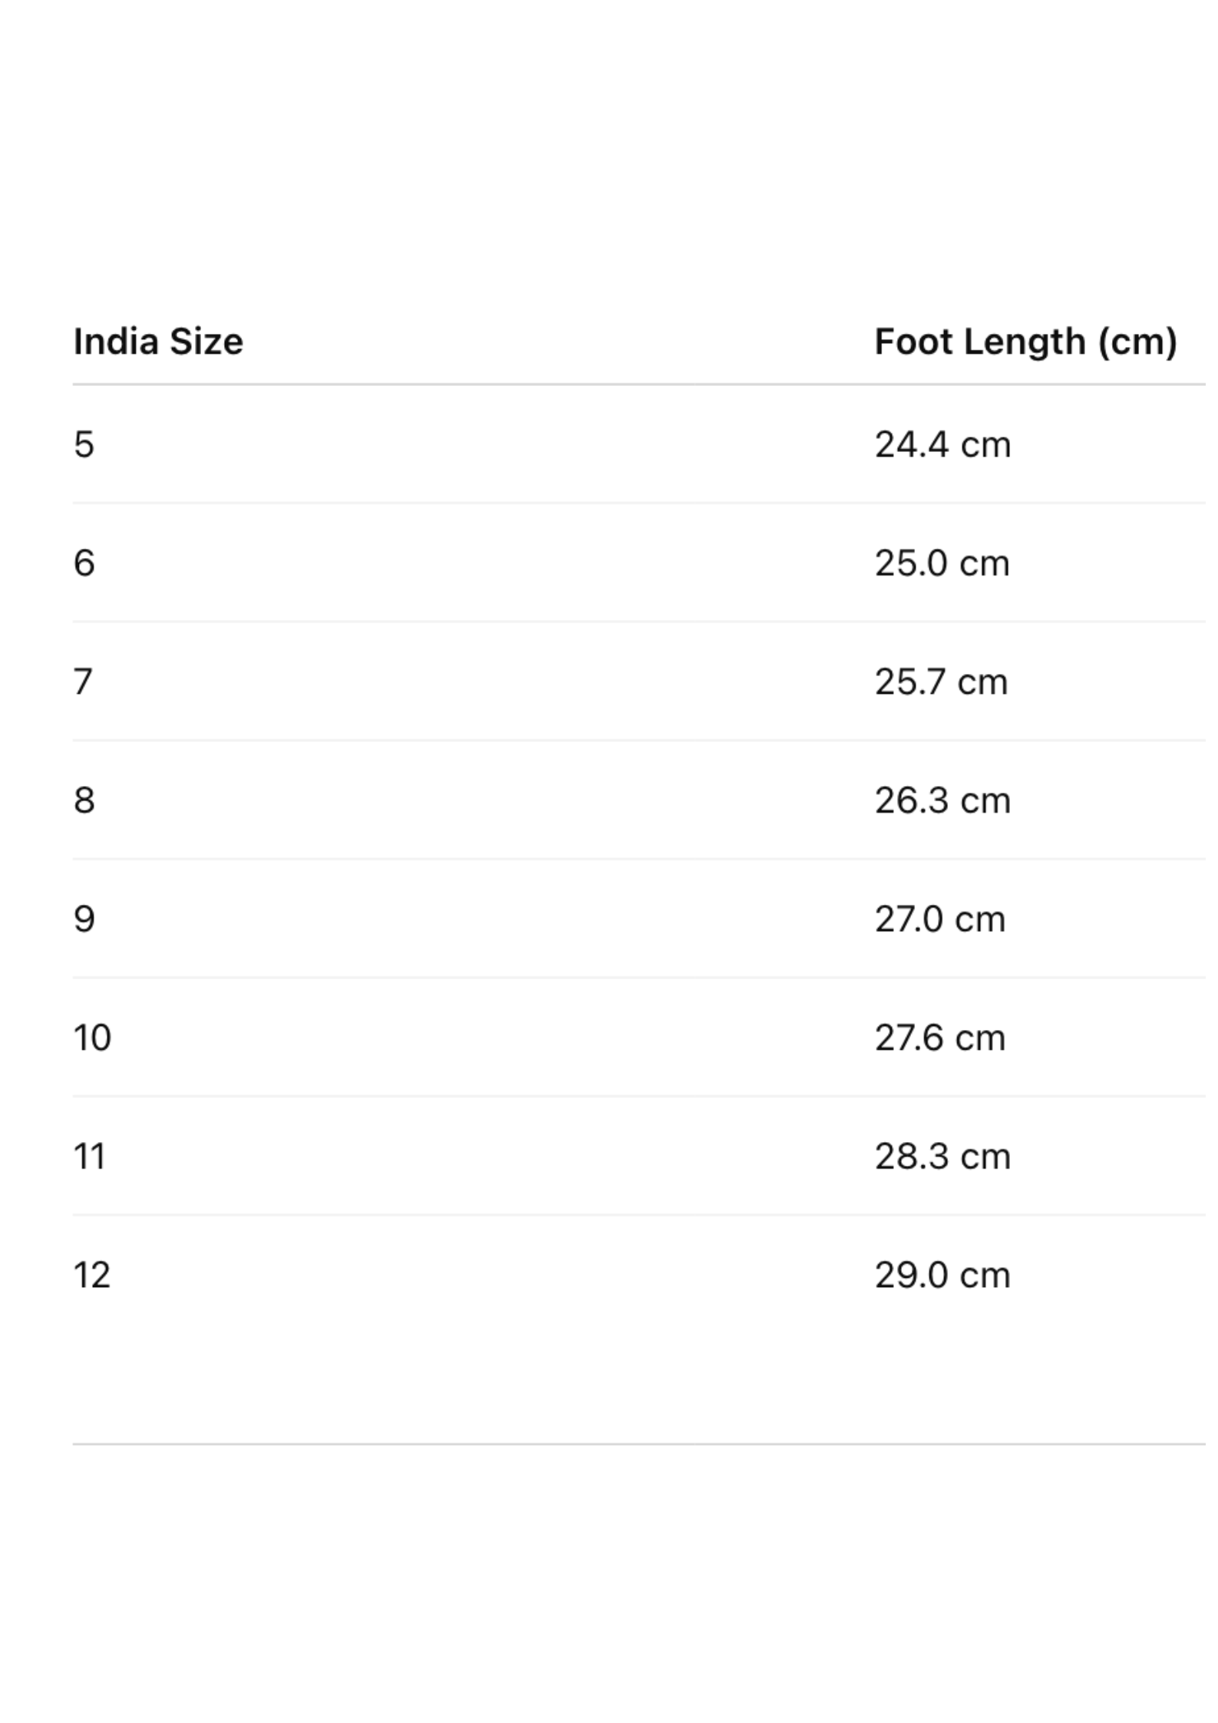Select India size 6 cell
Screen dimensions: 1218x1723
pyautogui.click(x=84, y=563)
